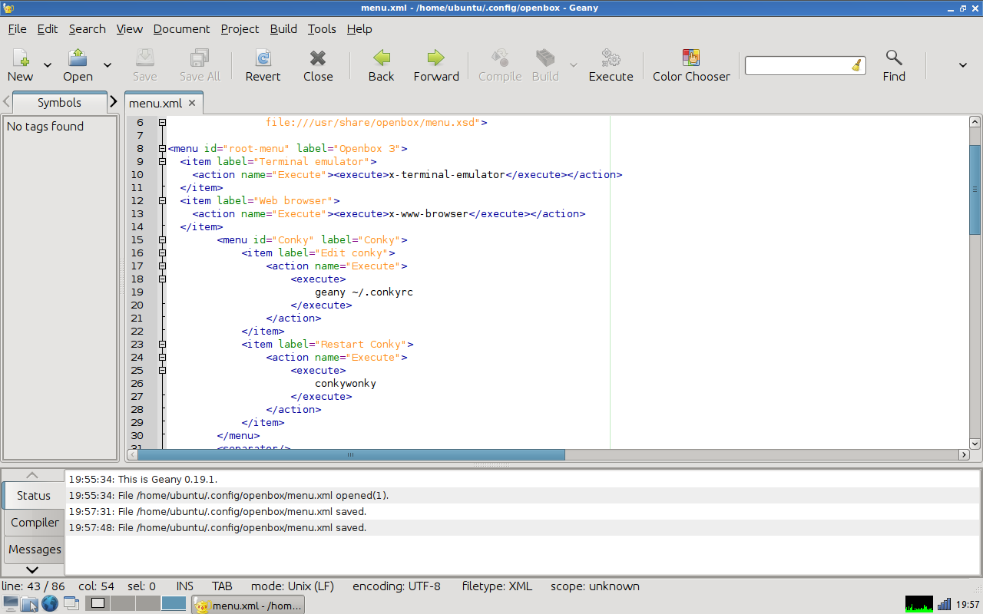Switch to the Compiler tab
Viewport: 983px width, 614px height.
coord(35,523)
